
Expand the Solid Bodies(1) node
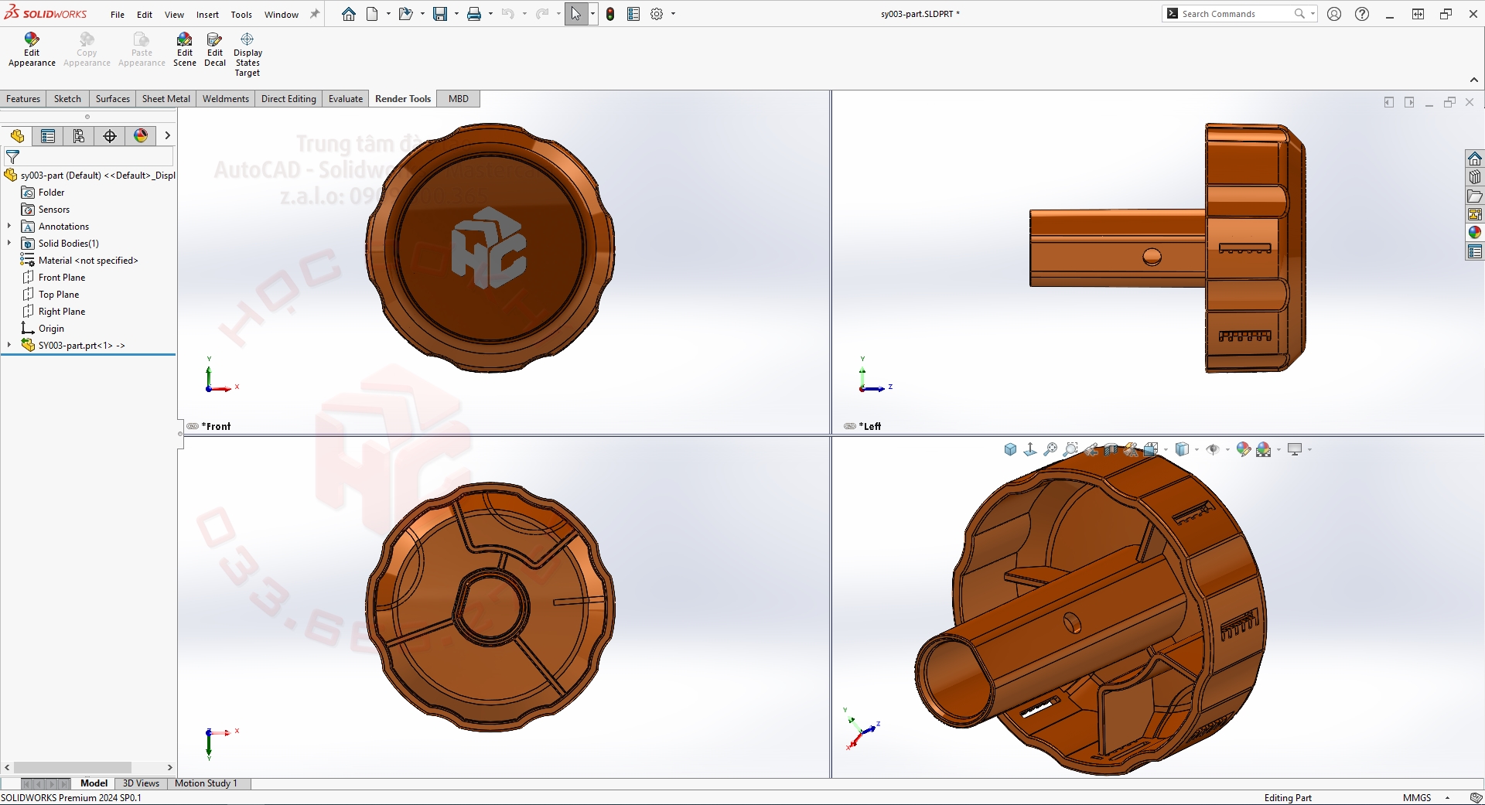(x=9, y=244)
